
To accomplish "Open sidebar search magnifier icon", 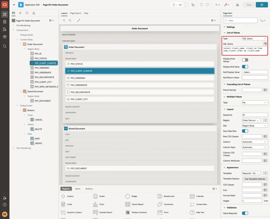I will [x=5, y=46].
